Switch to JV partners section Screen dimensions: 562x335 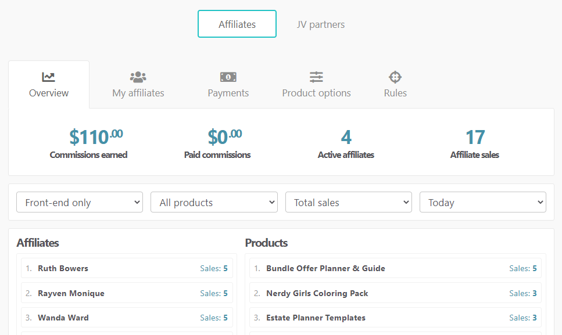pyautogui.click(x=321, y=24)
